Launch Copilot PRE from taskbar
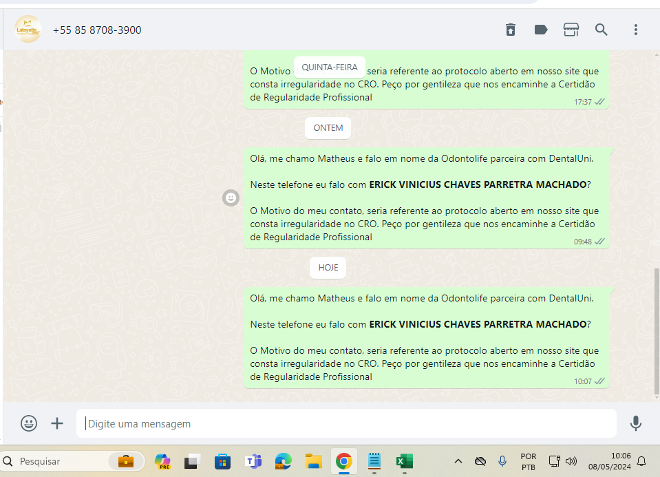 (x=162, y=461)
